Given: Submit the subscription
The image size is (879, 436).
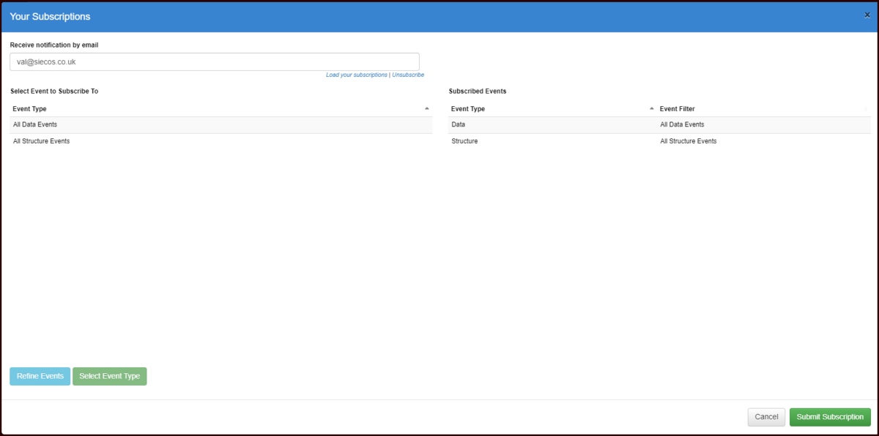Looking at the screenshot, I should point(830,416).
